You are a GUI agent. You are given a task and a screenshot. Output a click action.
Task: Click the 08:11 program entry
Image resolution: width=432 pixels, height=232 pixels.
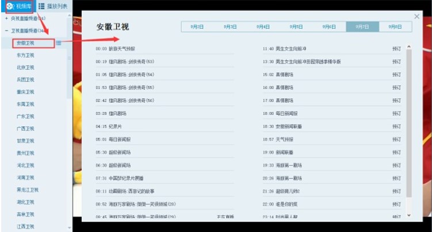pyautogui.click(x=125, y=191)
